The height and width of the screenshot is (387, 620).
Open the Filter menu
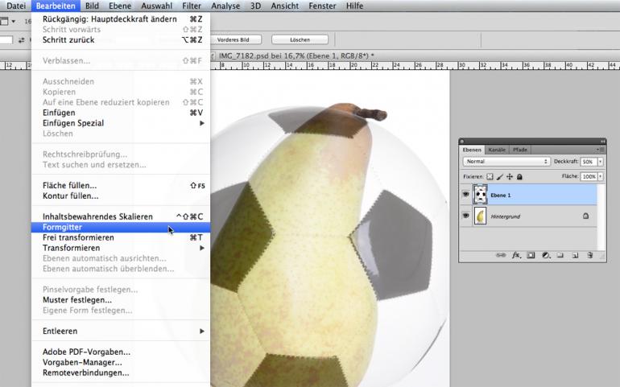[x=192, y=6]
